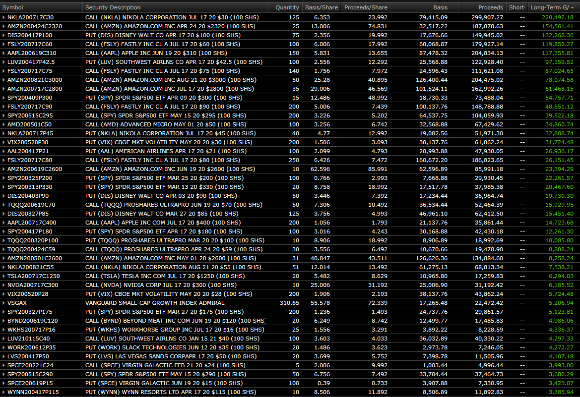Select symbol AMZN200717C2800
Screen dimensions: 580x397
coord(35,89)
